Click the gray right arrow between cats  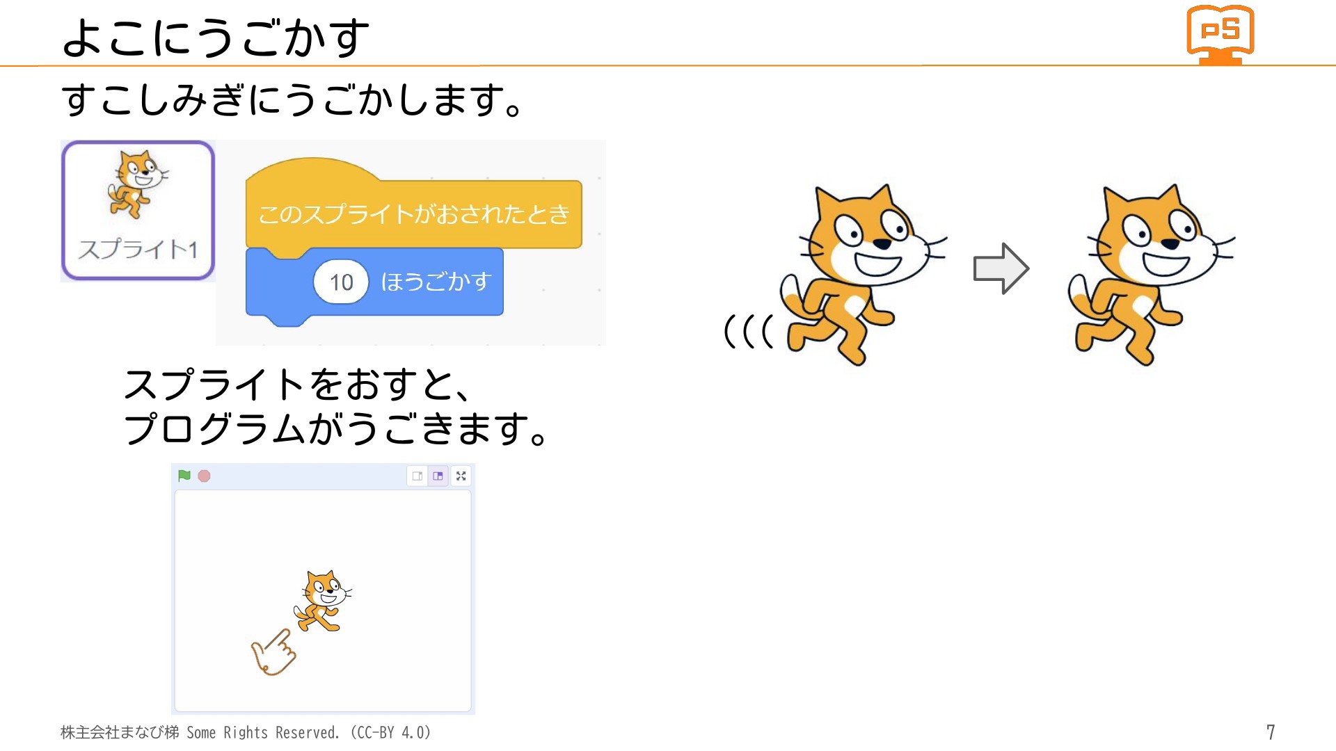pyautogui.click(x=1001, y=268)
